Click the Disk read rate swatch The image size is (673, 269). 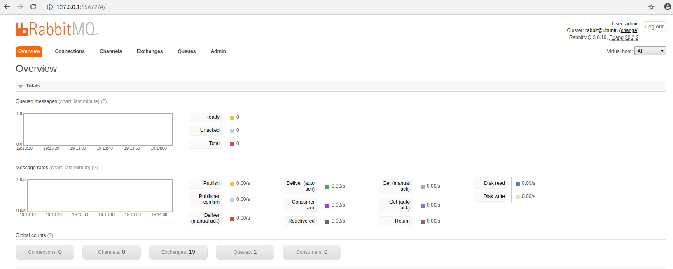click(x=518, y=184)
